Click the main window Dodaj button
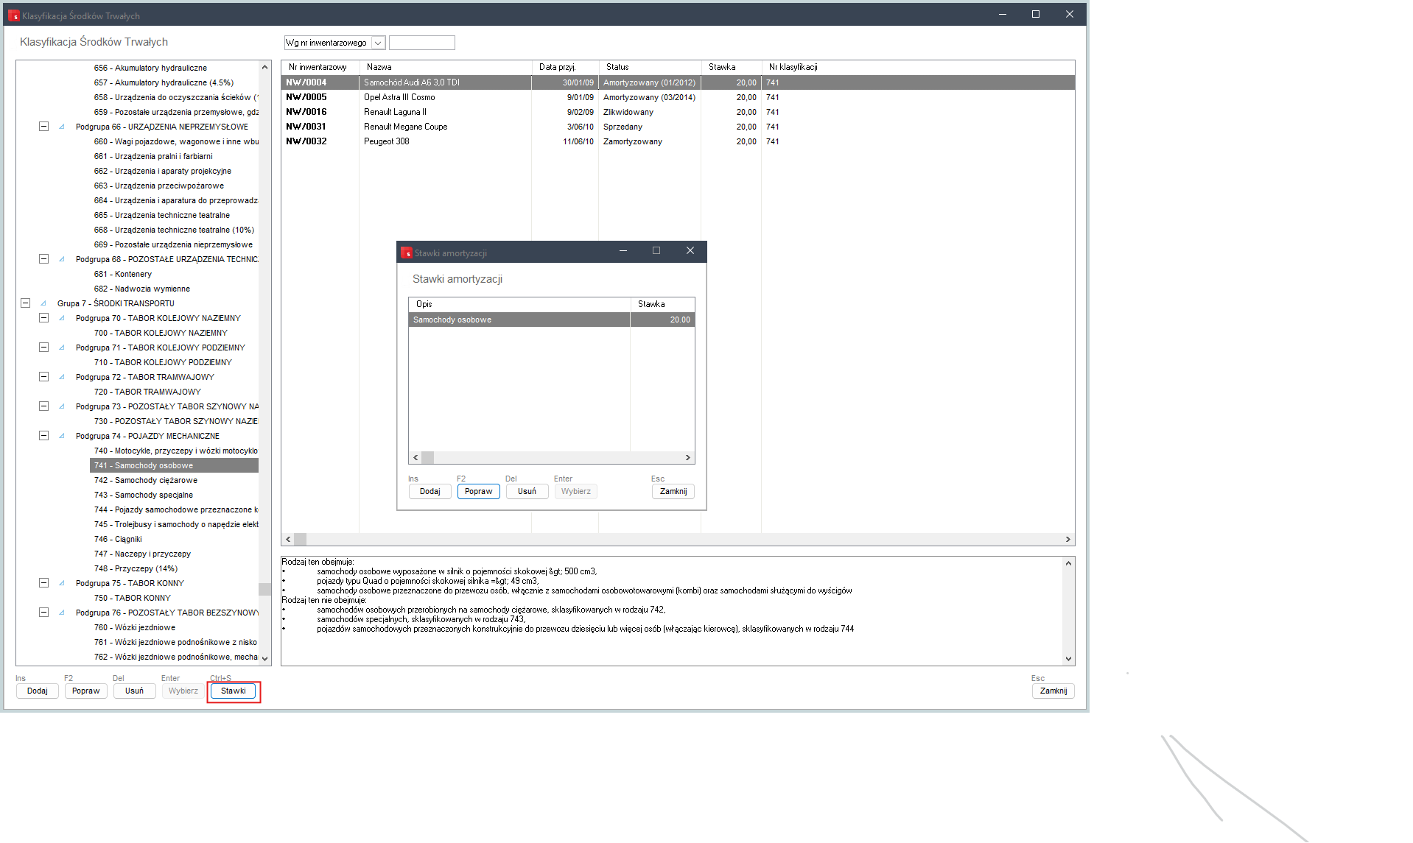Screen dimensions: 1413x843 38,691
